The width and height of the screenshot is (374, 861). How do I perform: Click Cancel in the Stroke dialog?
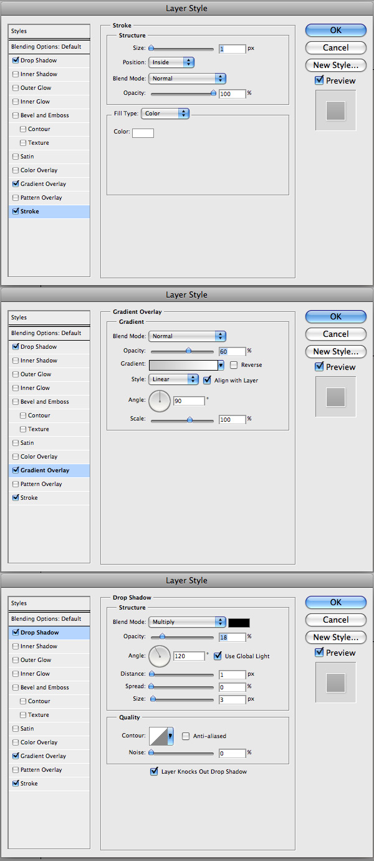(x=335, y=47)
